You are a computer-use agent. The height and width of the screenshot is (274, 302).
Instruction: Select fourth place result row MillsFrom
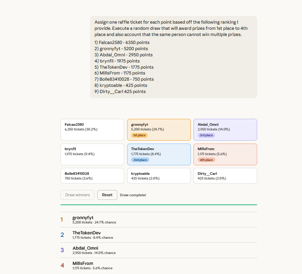[x=159, y=265]
